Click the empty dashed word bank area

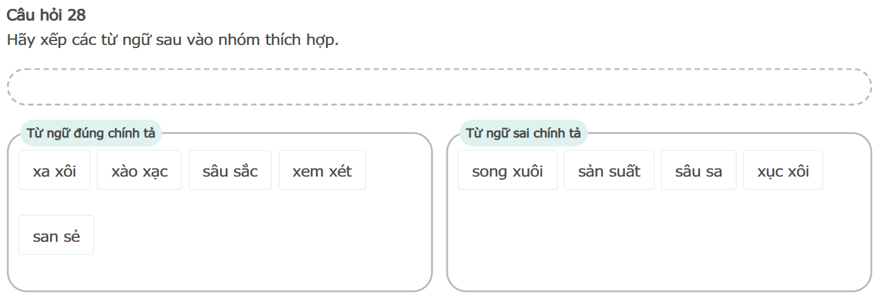coord(439,87)
